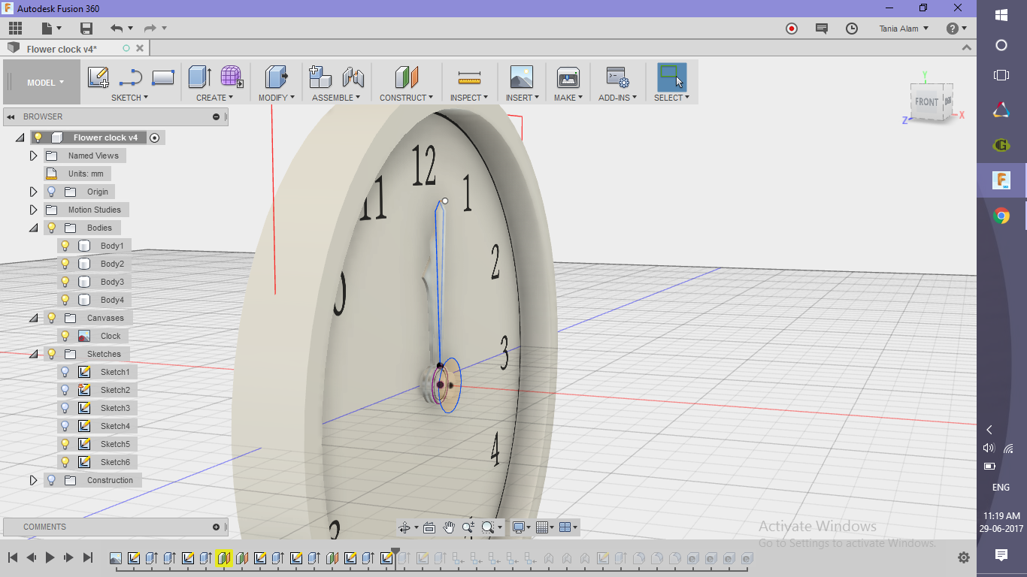1027x577 pixels.
Task: Click the Press Pull modify icon
Action: (x=277, y=77)
